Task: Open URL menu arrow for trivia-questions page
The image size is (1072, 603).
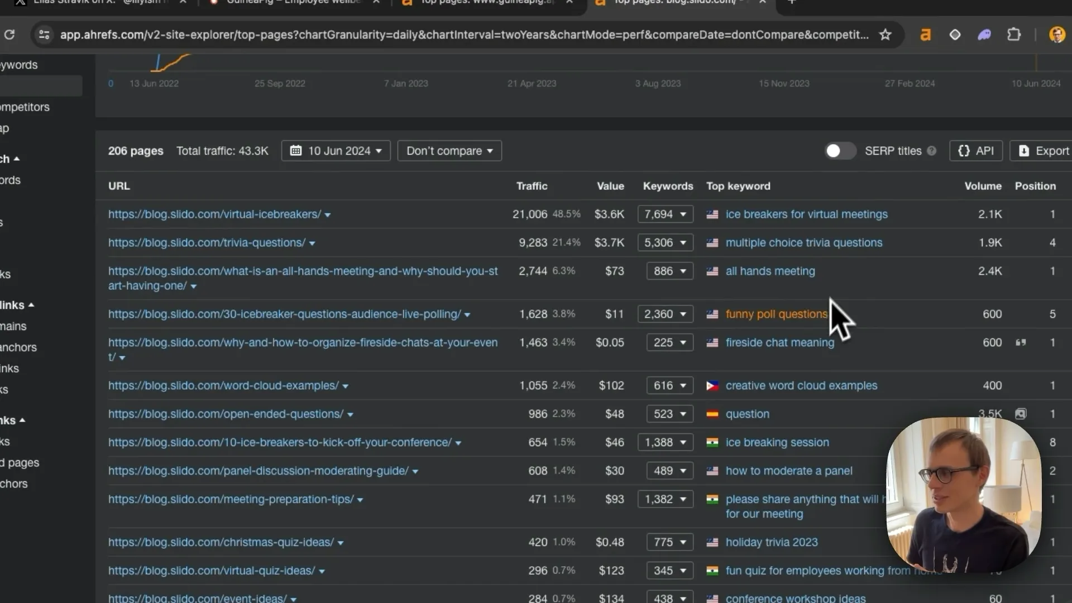Action: [x=312, y=243]
